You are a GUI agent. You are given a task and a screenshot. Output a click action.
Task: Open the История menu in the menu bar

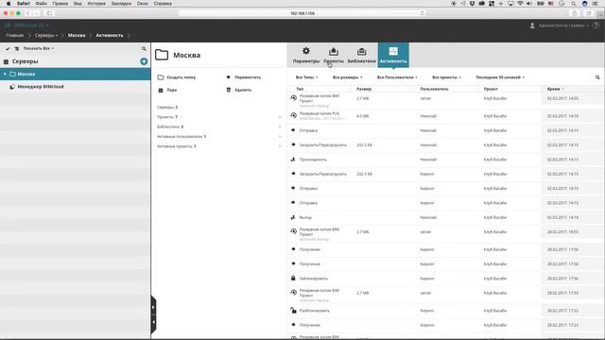(96, 4)
